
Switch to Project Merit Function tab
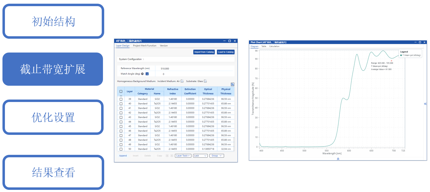pos(144,46)
